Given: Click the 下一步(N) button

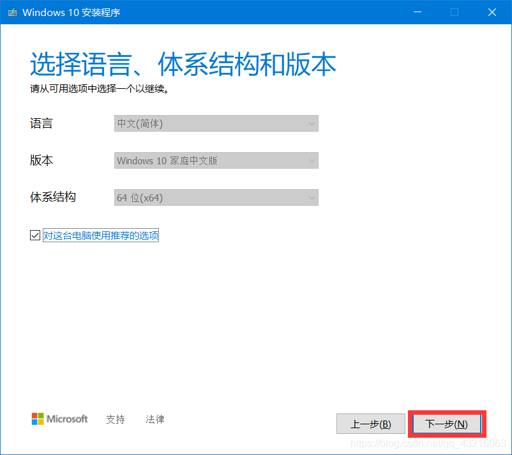Looking at the screenshot, I should point(447,424).
